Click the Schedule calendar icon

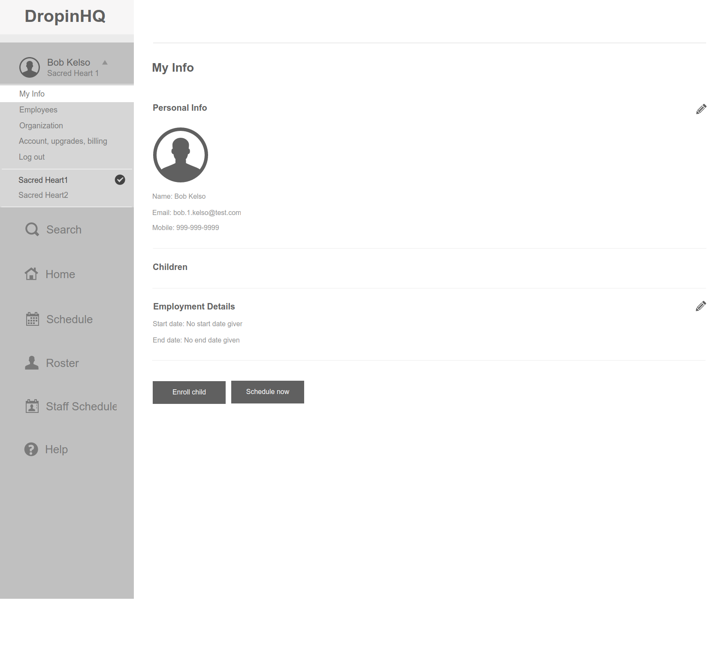(33, 319)
